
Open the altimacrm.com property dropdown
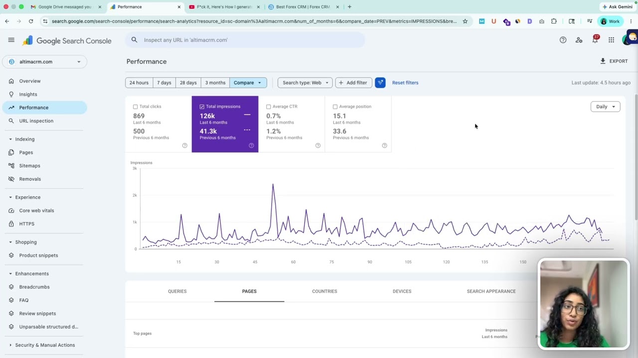click(45, 62)
